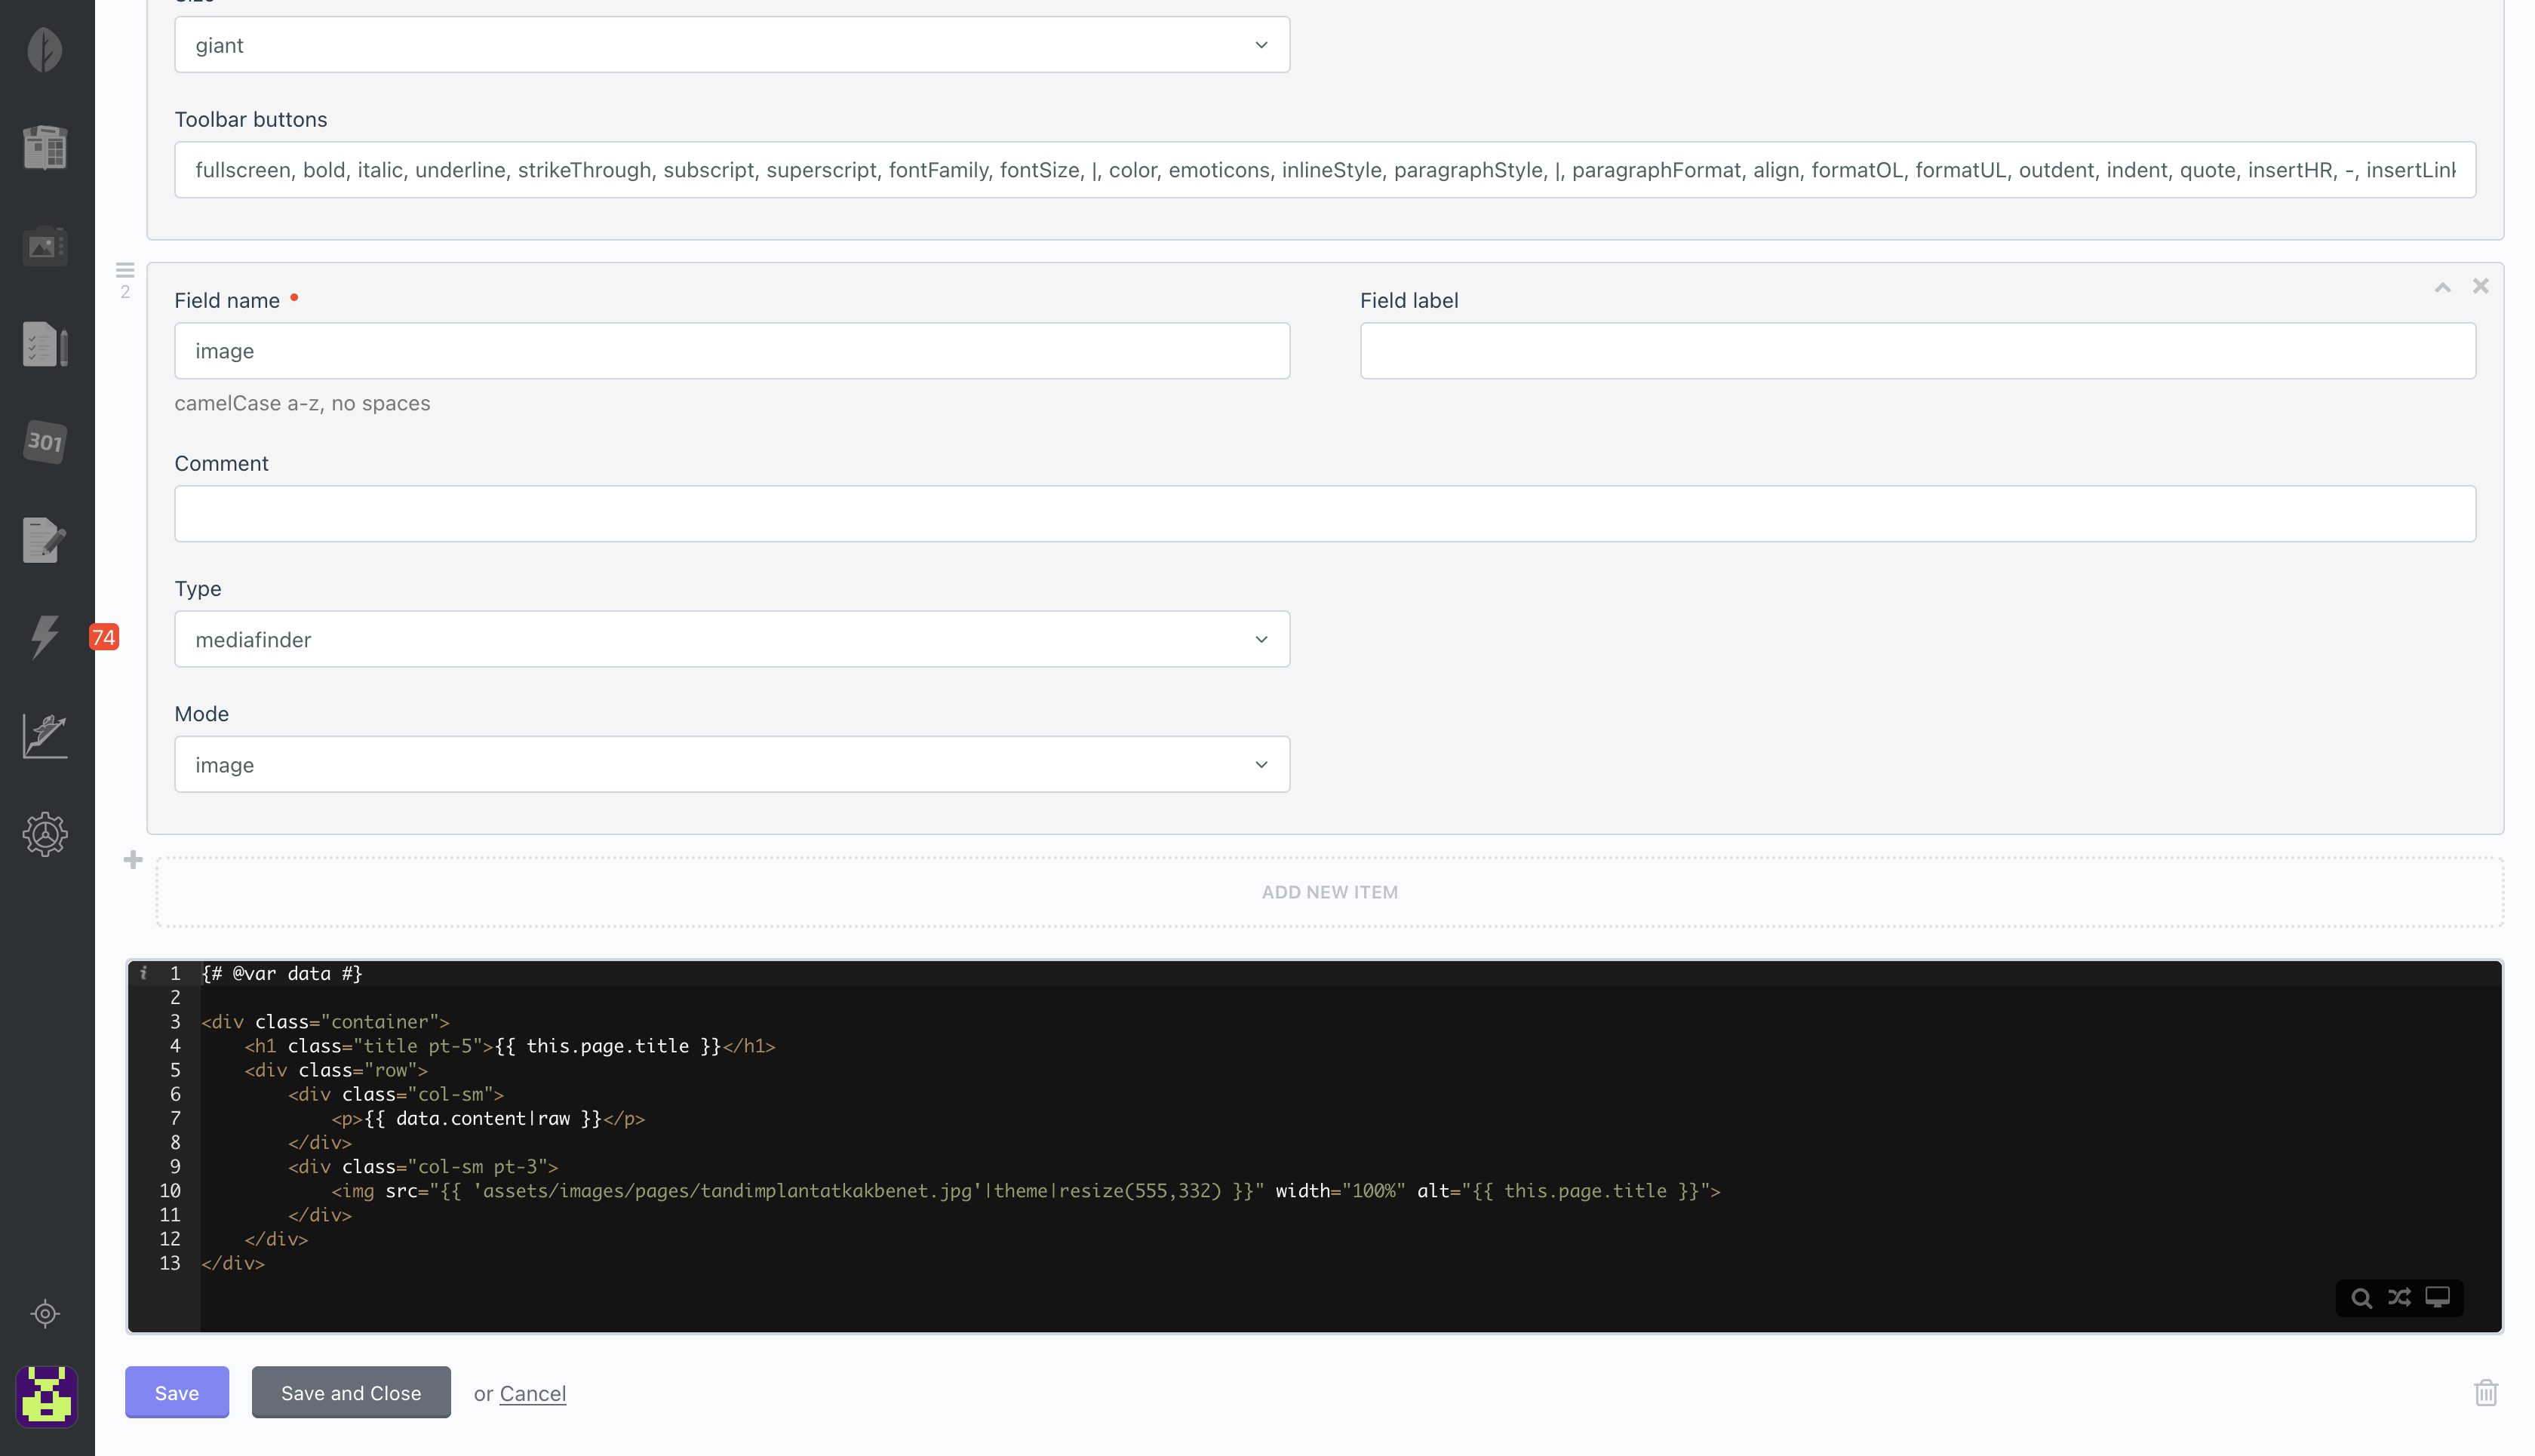Click the Save and Close button
The width and height of the screenshot is (2535, 1456).
click(x=351, y=1392)
